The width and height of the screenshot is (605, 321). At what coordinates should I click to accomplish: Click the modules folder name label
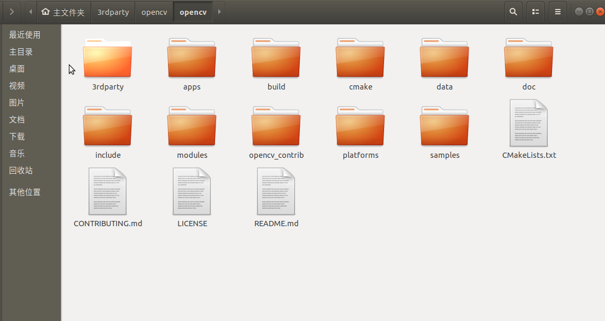tap(192, 155)
